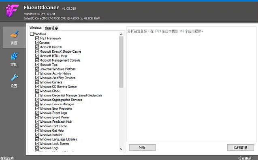Enable Windows Credential Manager Saved Credentials checkbox
Viewport: 258px width, 160px height.
click(x=37, y=95)
